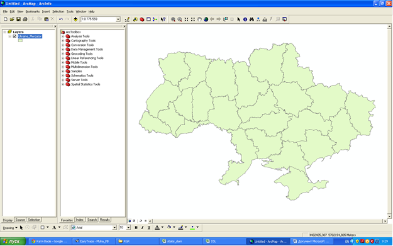Open the Arial font dropdown

tap(114, 228)
